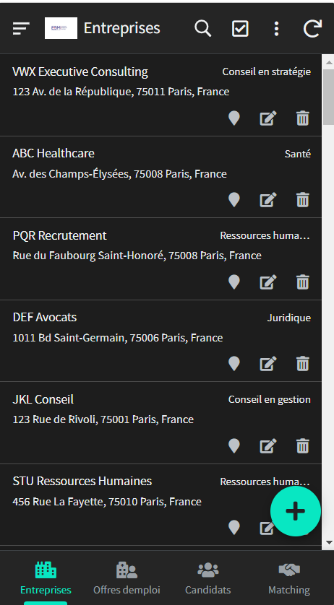Open the three-dot overflow menu
Screen dimensions: 334x605
click(x=276, y=29)
